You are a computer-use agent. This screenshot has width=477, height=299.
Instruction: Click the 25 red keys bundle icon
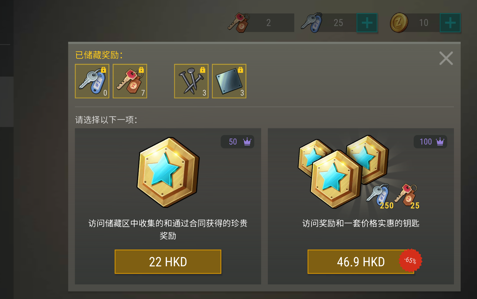point(407,196)
